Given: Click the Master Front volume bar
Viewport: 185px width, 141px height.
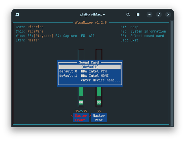Looking at the screenshot, I should click(x=81, y=91).
